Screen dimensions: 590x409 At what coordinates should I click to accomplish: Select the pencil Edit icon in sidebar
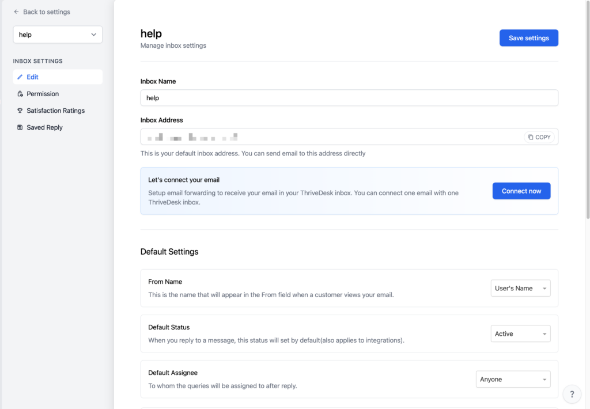pos(21,77)
